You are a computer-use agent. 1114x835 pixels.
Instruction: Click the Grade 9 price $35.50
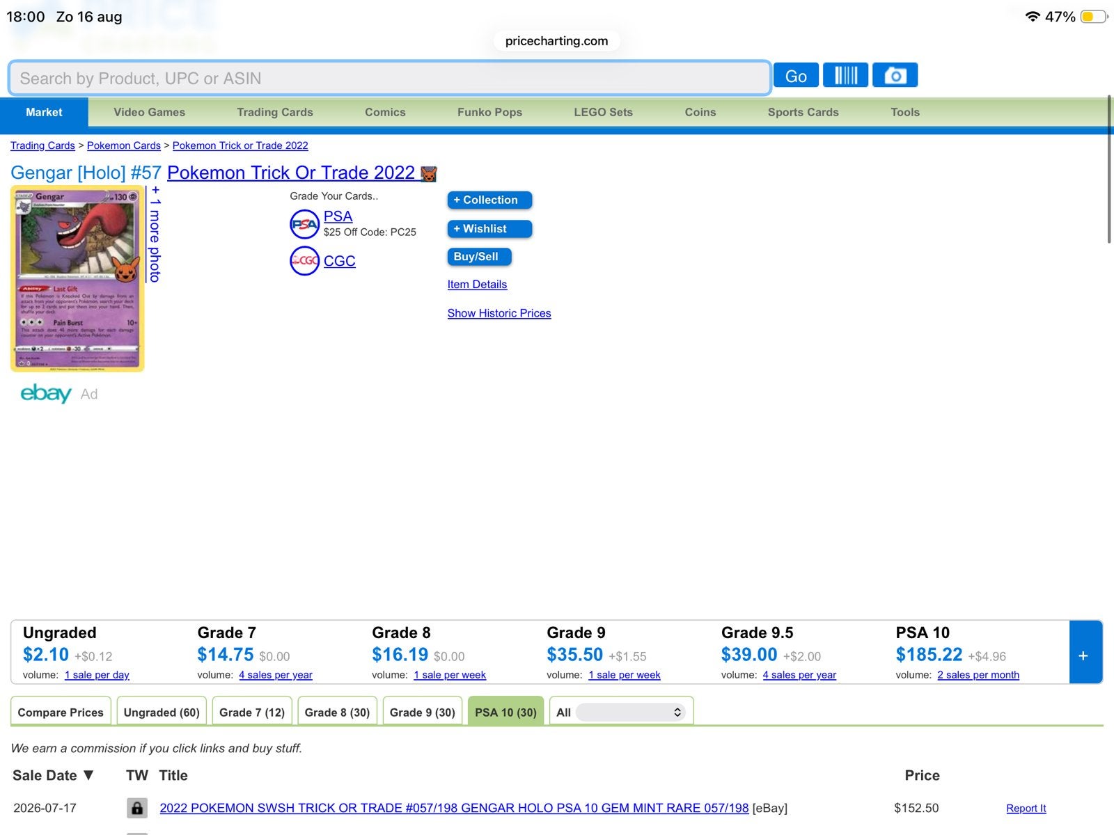click(575, 655)
